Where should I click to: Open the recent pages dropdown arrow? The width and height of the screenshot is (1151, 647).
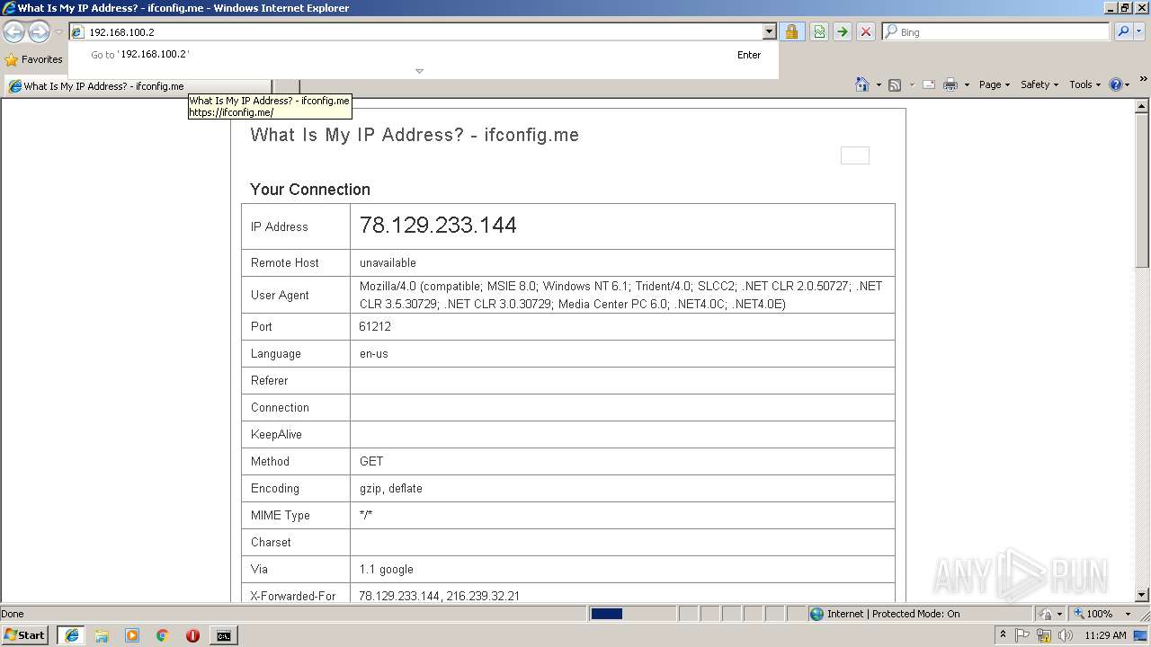point(58,32)
